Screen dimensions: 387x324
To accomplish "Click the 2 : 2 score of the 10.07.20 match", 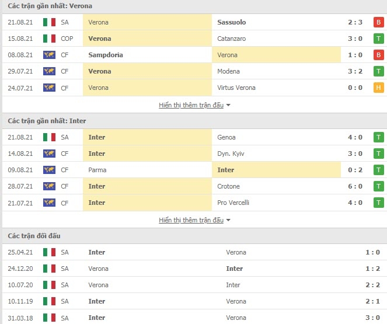I will [x=372, y=285].
